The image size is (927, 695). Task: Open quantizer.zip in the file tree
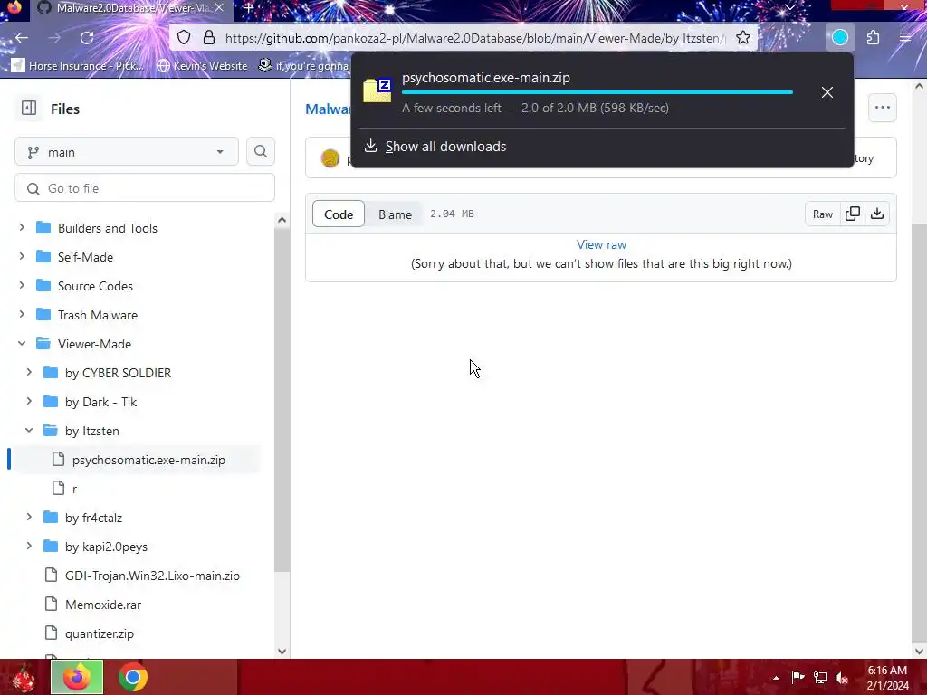[x=100, y=633]
